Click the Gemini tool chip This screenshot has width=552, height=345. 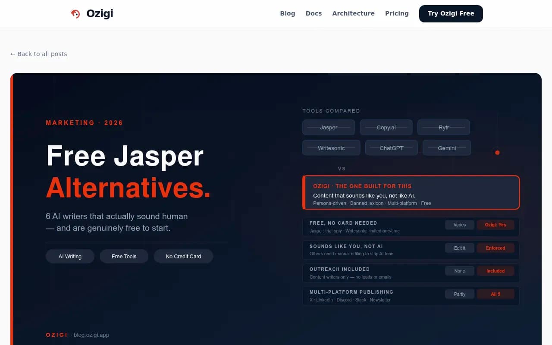coord(447,148)
